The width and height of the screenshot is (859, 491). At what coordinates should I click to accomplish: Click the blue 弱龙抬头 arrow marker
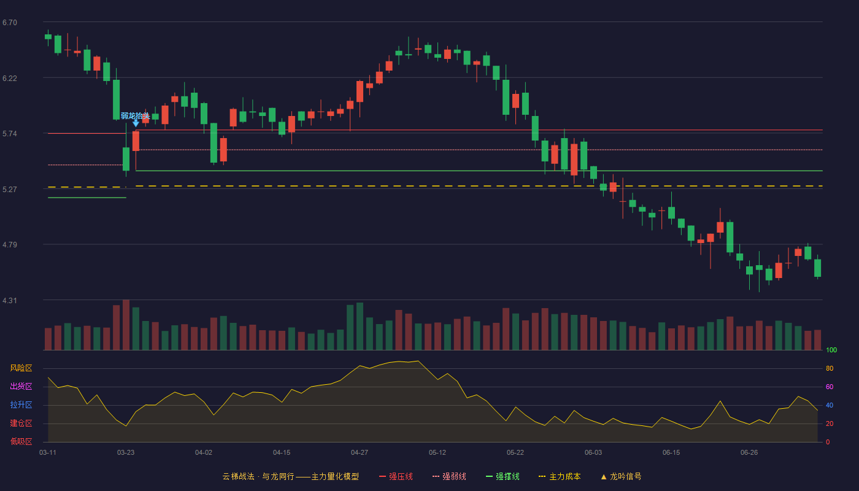(x=136, y=123)
